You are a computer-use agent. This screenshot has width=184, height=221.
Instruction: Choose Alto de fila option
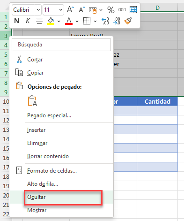click(x=61, y=184)
